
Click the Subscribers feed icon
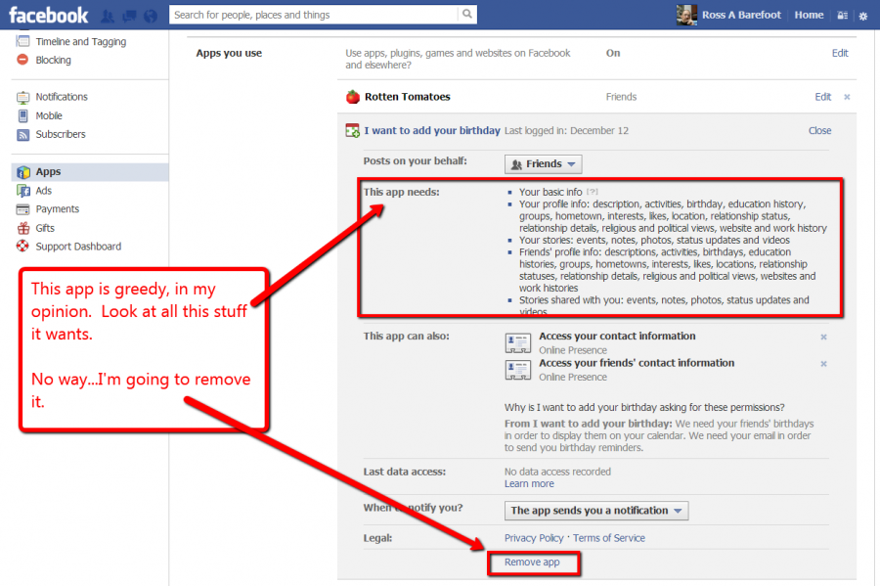coord(23,135)
